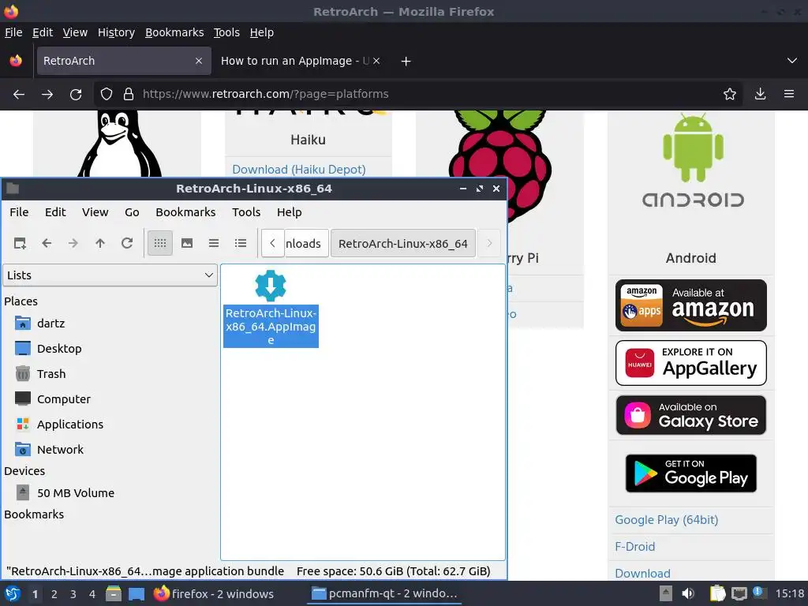
Task: Click the firefox - 2 windows taskbar entry
Action: point(215,593)
